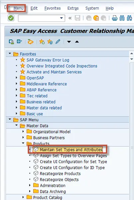Click the Delete Favorites star-trash icon

point(50,42)
